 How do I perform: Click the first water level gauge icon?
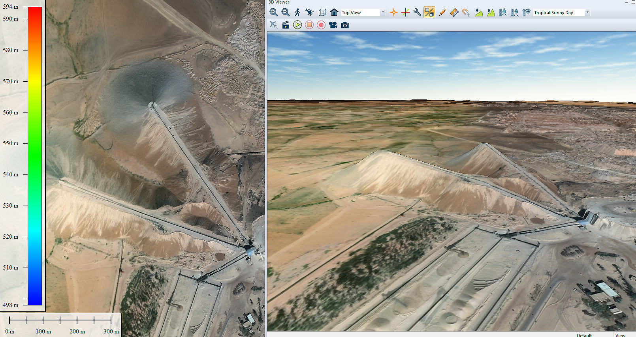tap(502, 13)
